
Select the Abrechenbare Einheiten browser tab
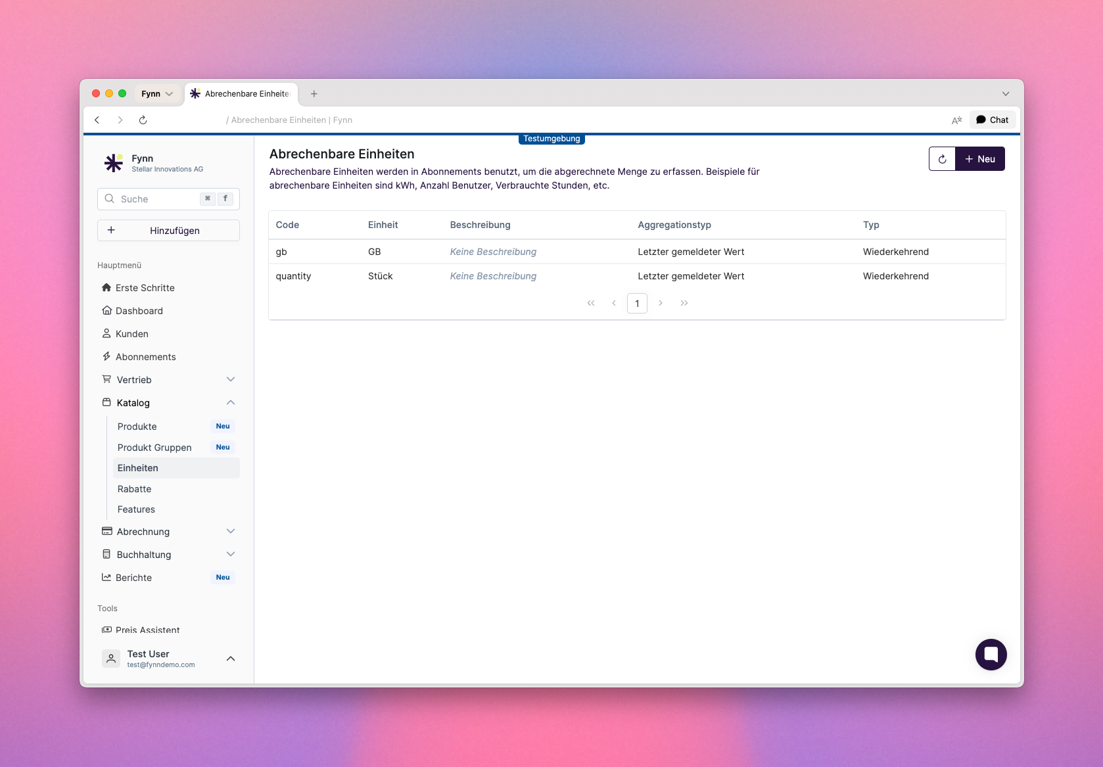pos(241,94)
